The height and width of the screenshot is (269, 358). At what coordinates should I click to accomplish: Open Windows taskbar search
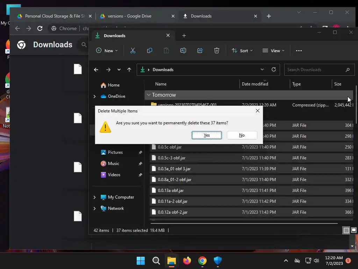pyautogui.click(x=156, y=261)
